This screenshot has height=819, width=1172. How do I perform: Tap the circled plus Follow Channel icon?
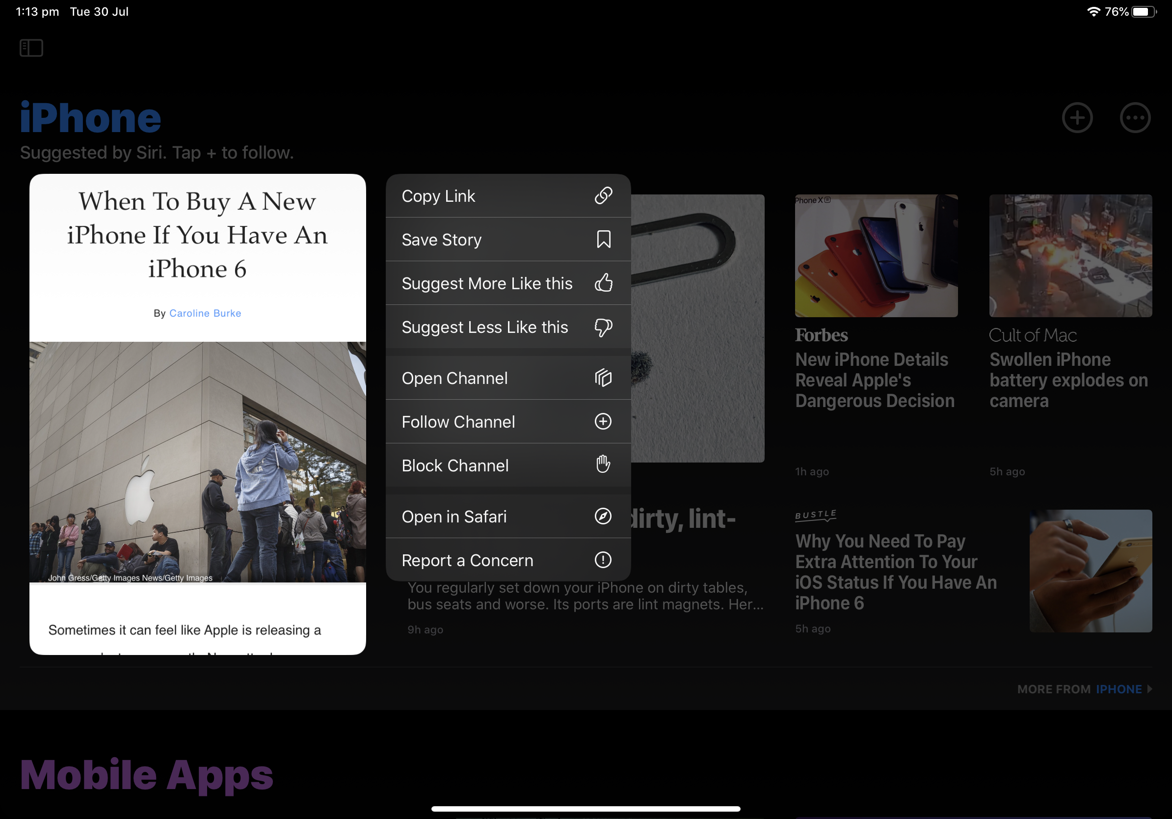coord(603,421)
